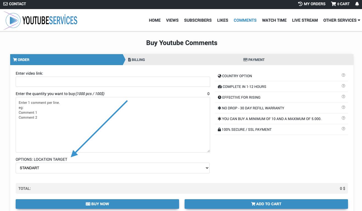Click the Total label
The image size is (362, 211).
point(24,189)
